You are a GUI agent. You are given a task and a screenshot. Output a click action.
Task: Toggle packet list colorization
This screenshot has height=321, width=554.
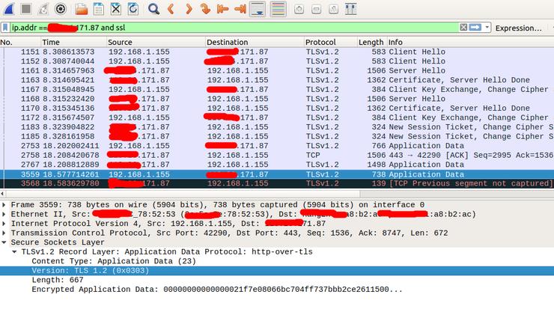click(x=278, y=10)
